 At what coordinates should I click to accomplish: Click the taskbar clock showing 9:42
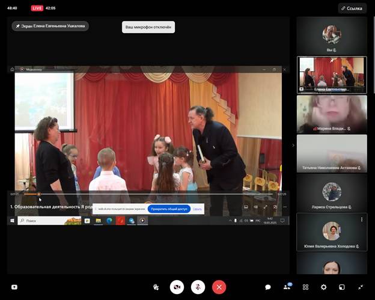coord(270,221)
